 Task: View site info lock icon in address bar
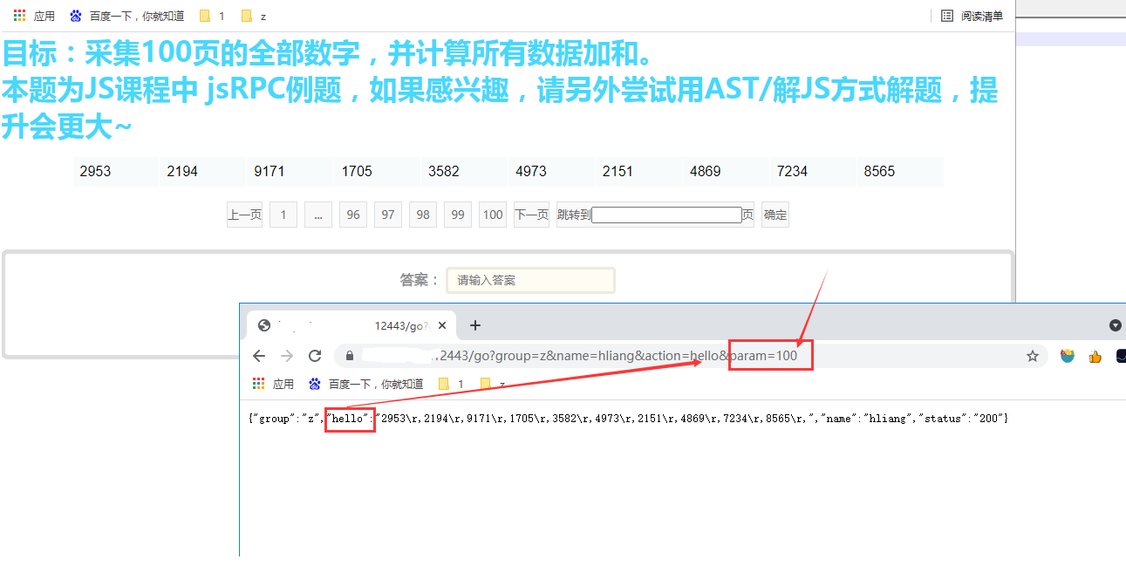coord(349,356)
